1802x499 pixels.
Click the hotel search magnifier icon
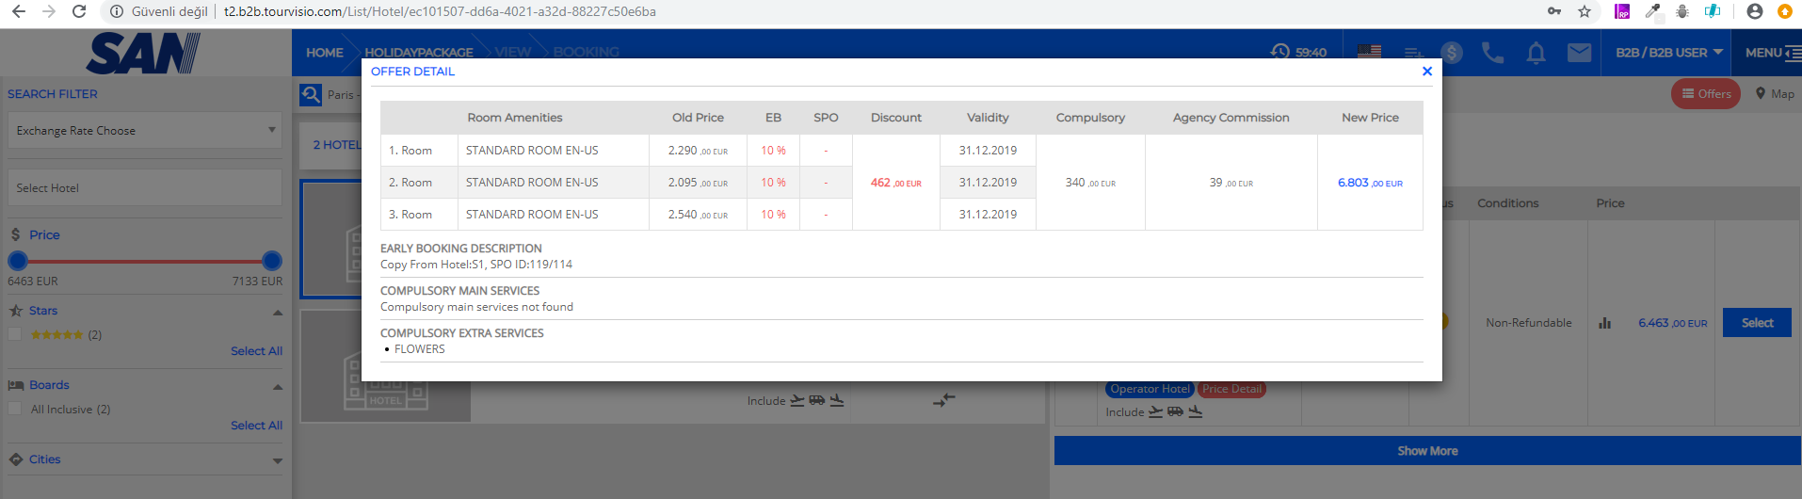(x=311, y=94)
